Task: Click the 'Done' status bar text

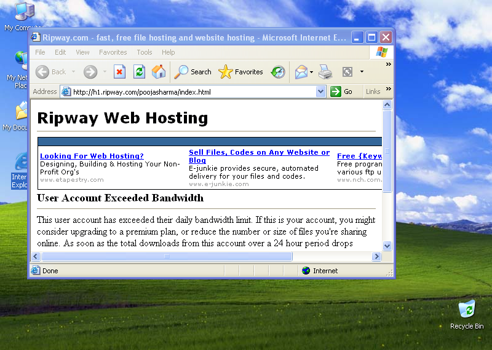Action: (x=50, y=271)
